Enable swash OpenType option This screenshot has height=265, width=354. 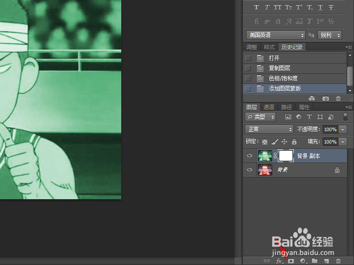(289, 21)
